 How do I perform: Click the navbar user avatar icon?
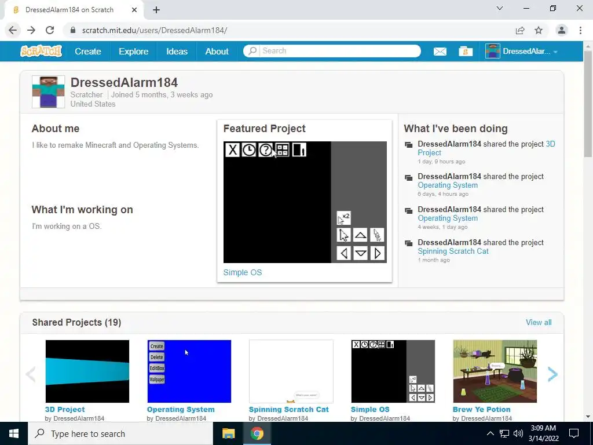tap(493, 51)
